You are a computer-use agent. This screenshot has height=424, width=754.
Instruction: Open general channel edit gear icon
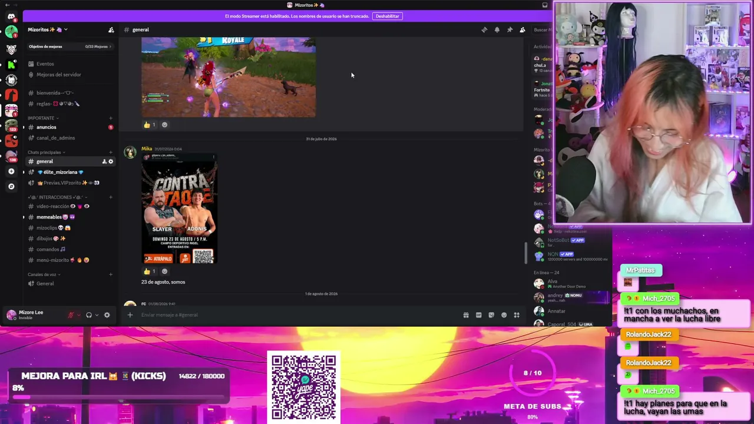[111, 161]
